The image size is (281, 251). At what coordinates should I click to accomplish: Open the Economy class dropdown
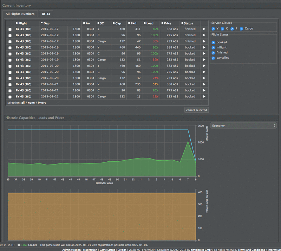(x=243, y=125)
